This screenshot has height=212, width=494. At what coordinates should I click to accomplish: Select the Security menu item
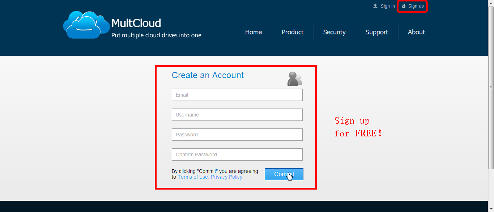coord(335,32)
